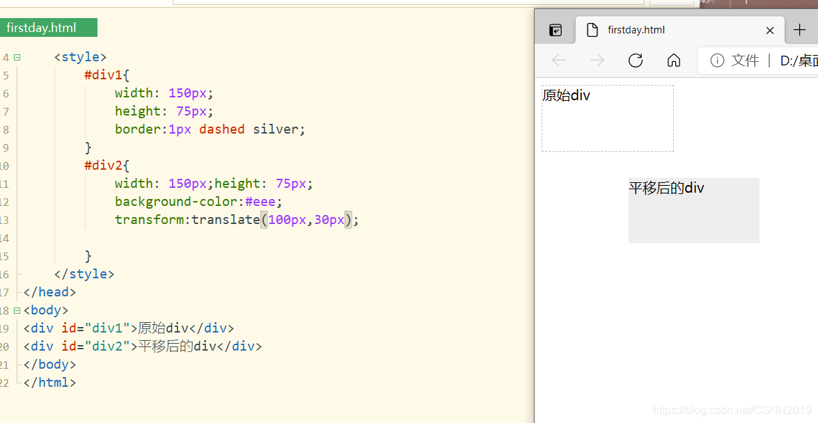
Task: Go back in the browser
Action: (x=559, y=61)
